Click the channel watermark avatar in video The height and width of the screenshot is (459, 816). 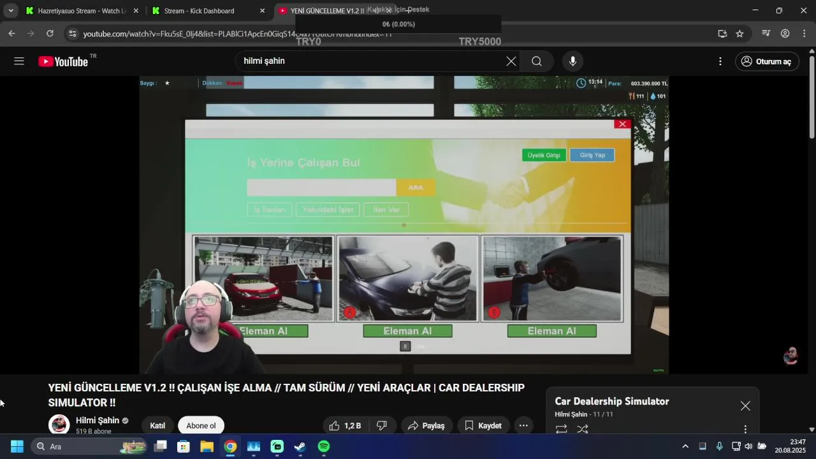pyautogui.click(x=790, y=356)
